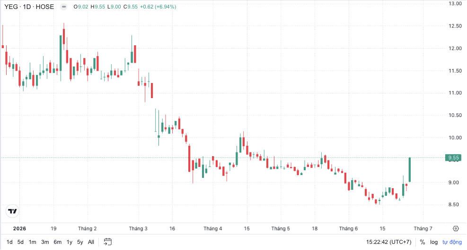
Task: Click the Tháng 4 time axis label
Action: click(212, 228)
